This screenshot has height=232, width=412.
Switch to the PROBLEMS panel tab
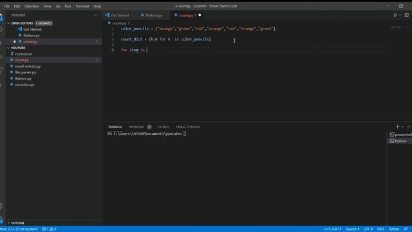(136, 127)
